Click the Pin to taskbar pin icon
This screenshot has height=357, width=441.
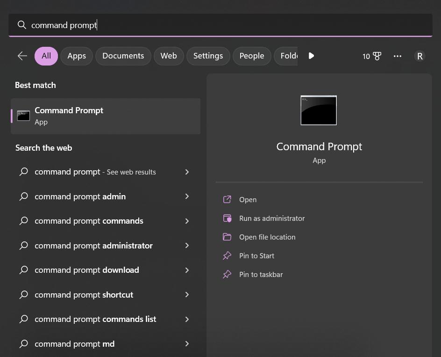tap(227, 275)
